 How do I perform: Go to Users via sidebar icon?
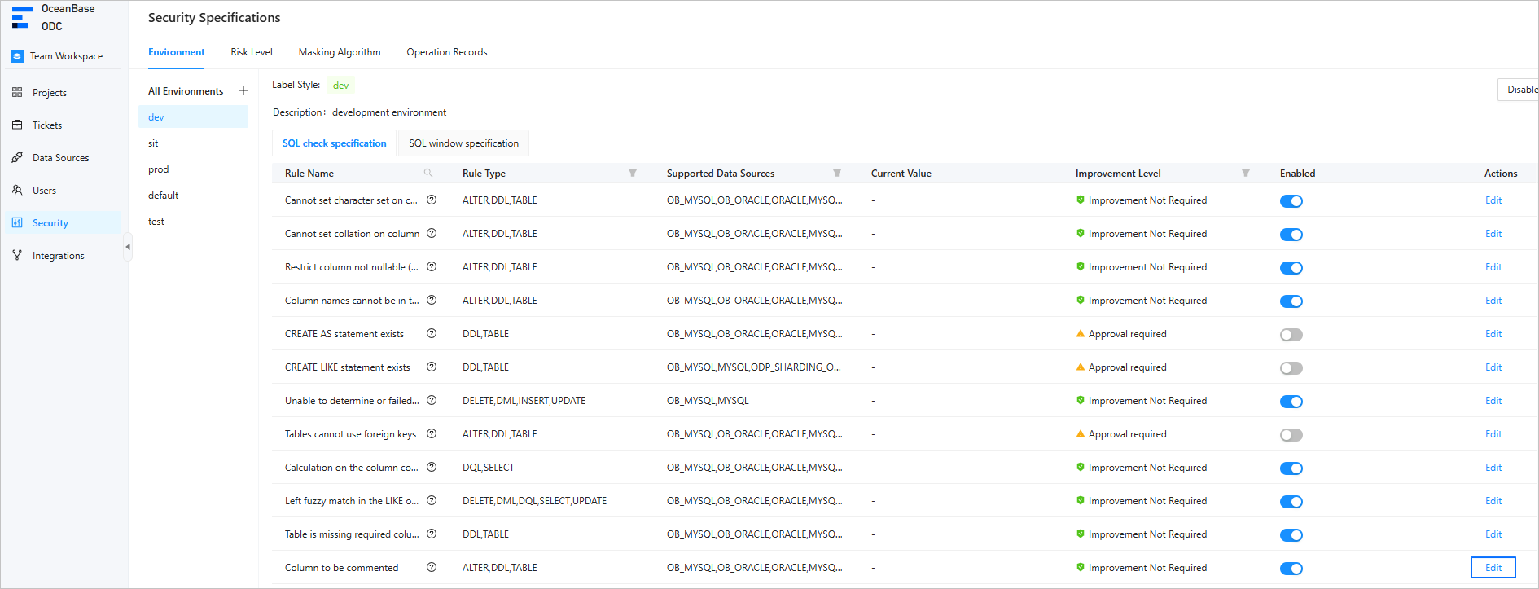(x=17, y=191)
